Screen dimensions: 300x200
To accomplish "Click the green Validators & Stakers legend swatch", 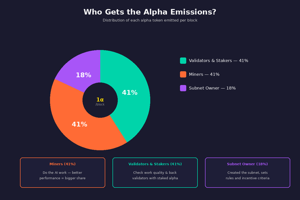I will [183, 60].
